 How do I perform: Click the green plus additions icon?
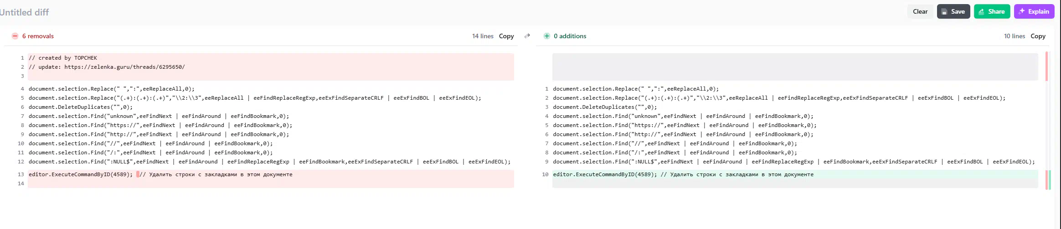pyautogui.click(x=546, y=36)
